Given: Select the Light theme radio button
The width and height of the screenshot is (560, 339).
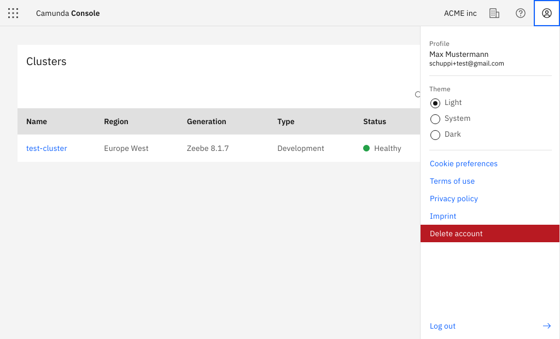Looking at the screenshot, I should click(435, 103).
